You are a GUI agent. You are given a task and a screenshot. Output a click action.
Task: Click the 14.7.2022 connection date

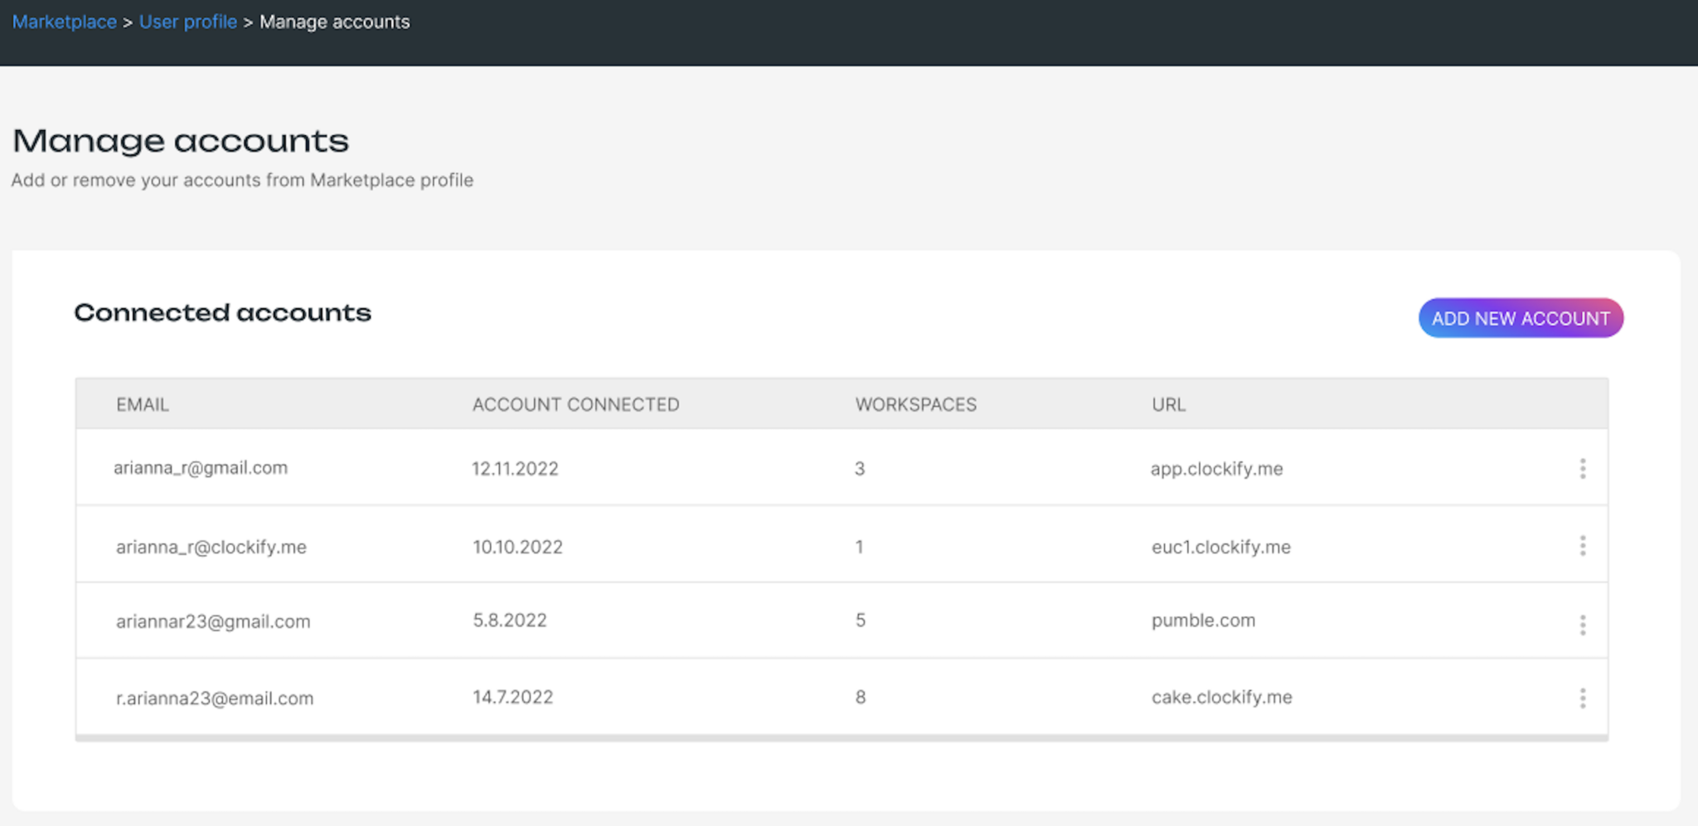click(x=512, y=697)
